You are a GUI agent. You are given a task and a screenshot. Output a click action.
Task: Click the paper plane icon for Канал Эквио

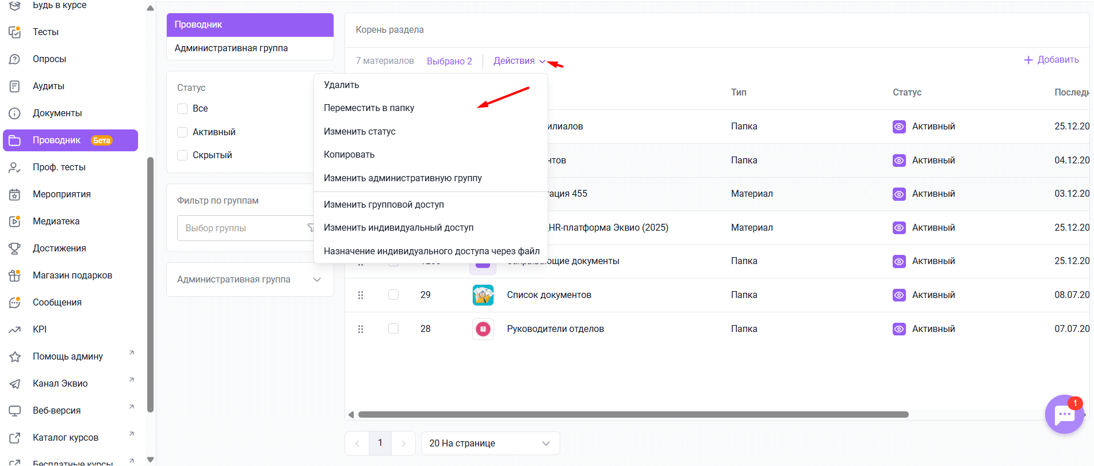(x=15, y=384)
